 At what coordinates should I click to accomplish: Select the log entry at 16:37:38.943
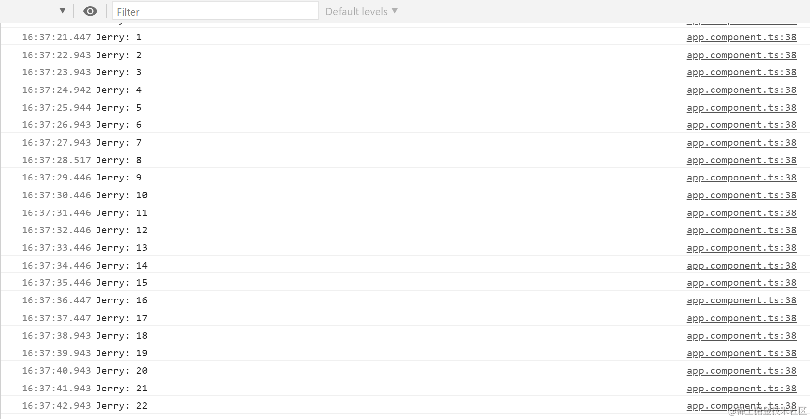405,335
